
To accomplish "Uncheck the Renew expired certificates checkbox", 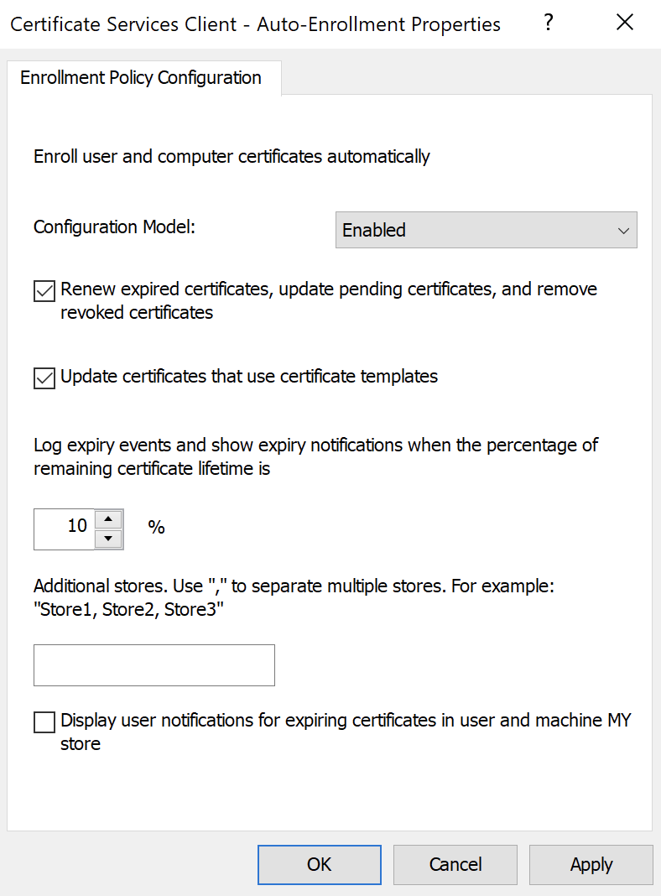I will [44, 291].
